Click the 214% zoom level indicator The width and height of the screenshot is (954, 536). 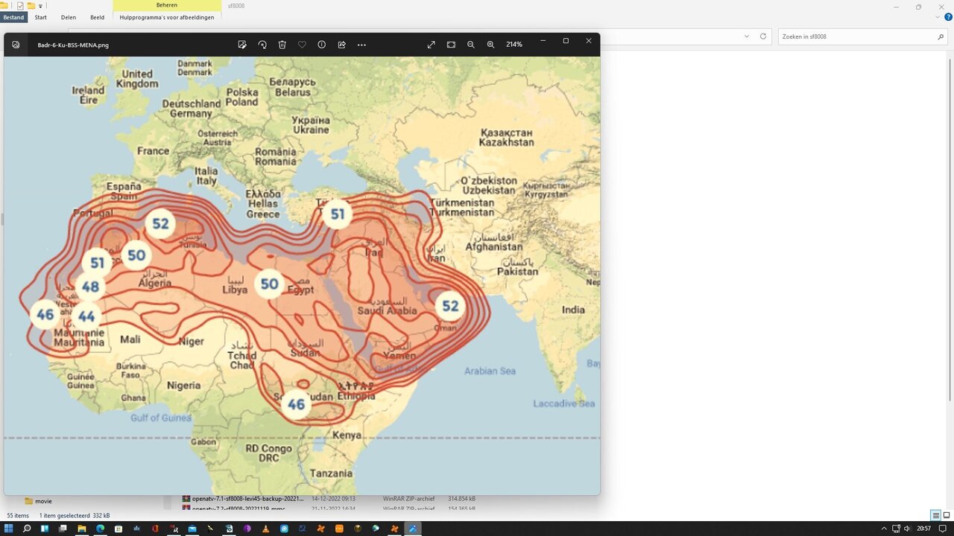click(514, 45)
